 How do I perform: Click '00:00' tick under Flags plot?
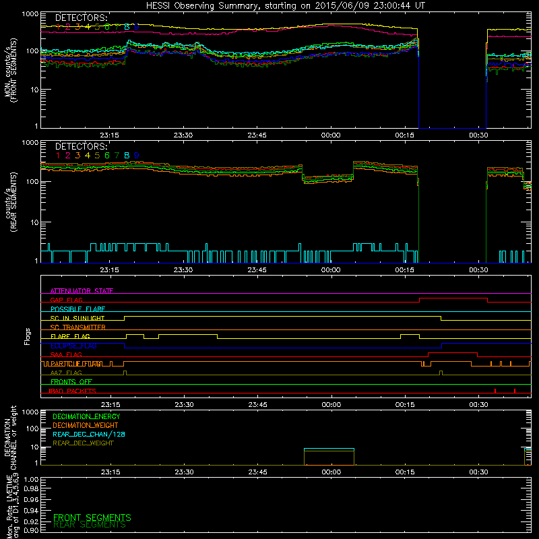click(331, 405)
